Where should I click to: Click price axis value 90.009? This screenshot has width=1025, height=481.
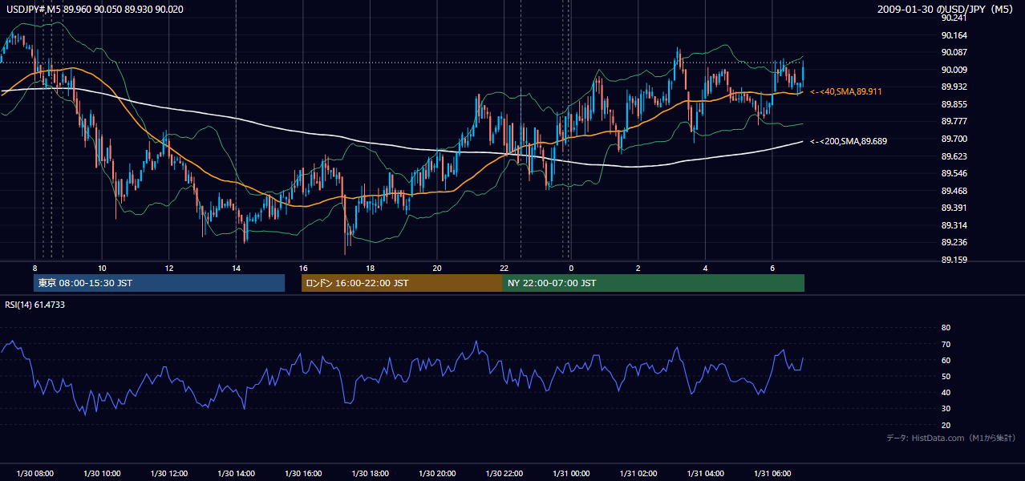coord(954,70)
